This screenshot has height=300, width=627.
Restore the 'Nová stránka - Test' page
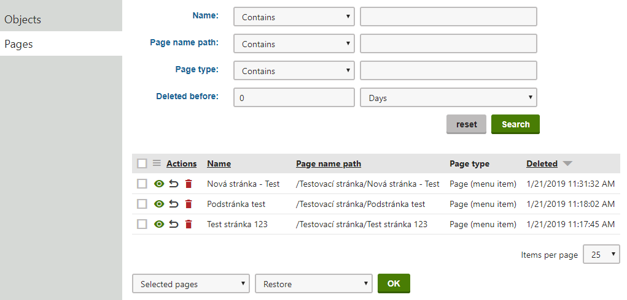pos(174,184)
